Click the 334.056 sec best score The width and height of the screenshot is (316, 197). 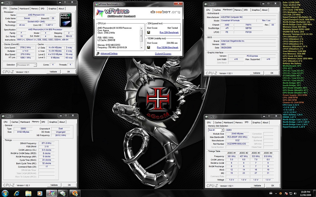(172, 43)
